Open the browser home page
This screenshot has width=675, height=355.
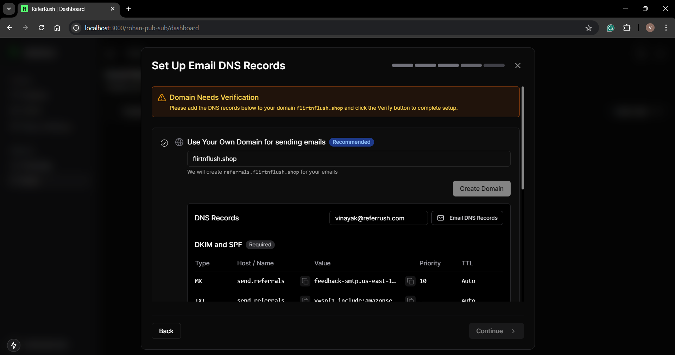(x=57, y=28)
